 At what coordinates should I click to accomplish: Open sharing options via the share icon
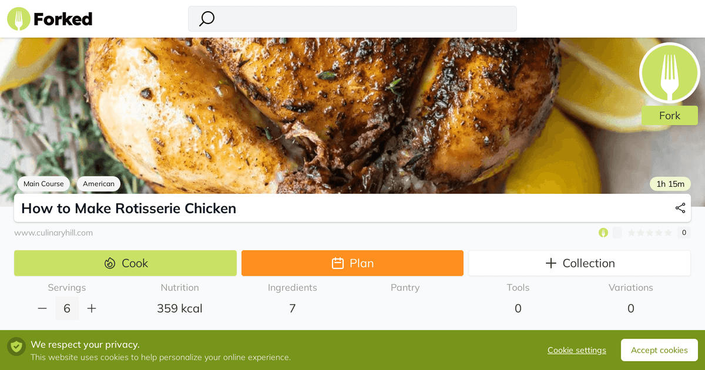point(680,208)
